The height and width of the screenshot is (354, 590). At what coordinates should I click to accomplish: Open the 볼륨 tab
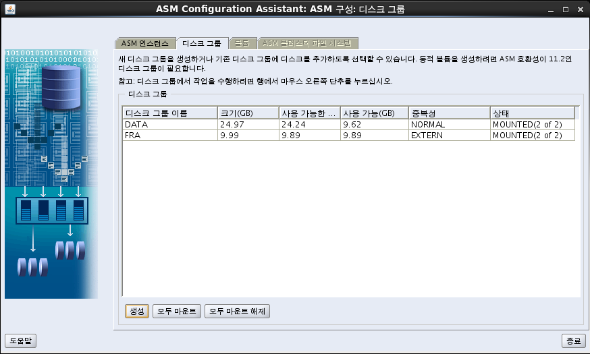[x=241, y=43]
